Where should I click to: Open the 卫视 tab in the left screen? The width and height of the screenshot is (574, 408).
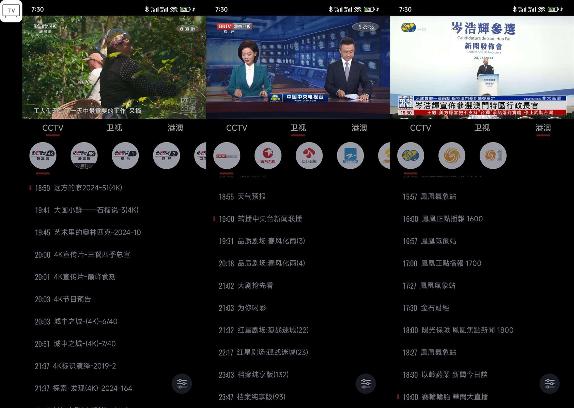pyautogui.click(x=114, y=128)
